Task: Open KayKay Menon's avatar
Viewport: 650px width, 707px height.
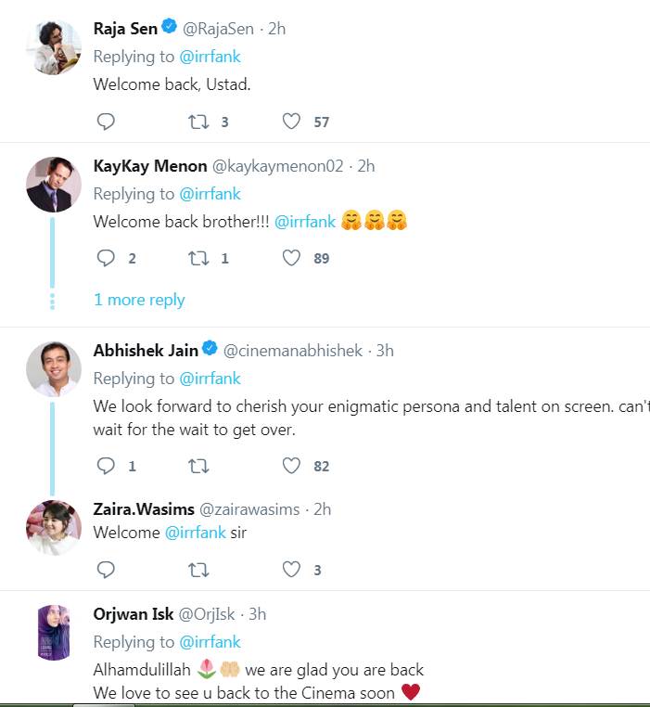Action: click(53, 184)
